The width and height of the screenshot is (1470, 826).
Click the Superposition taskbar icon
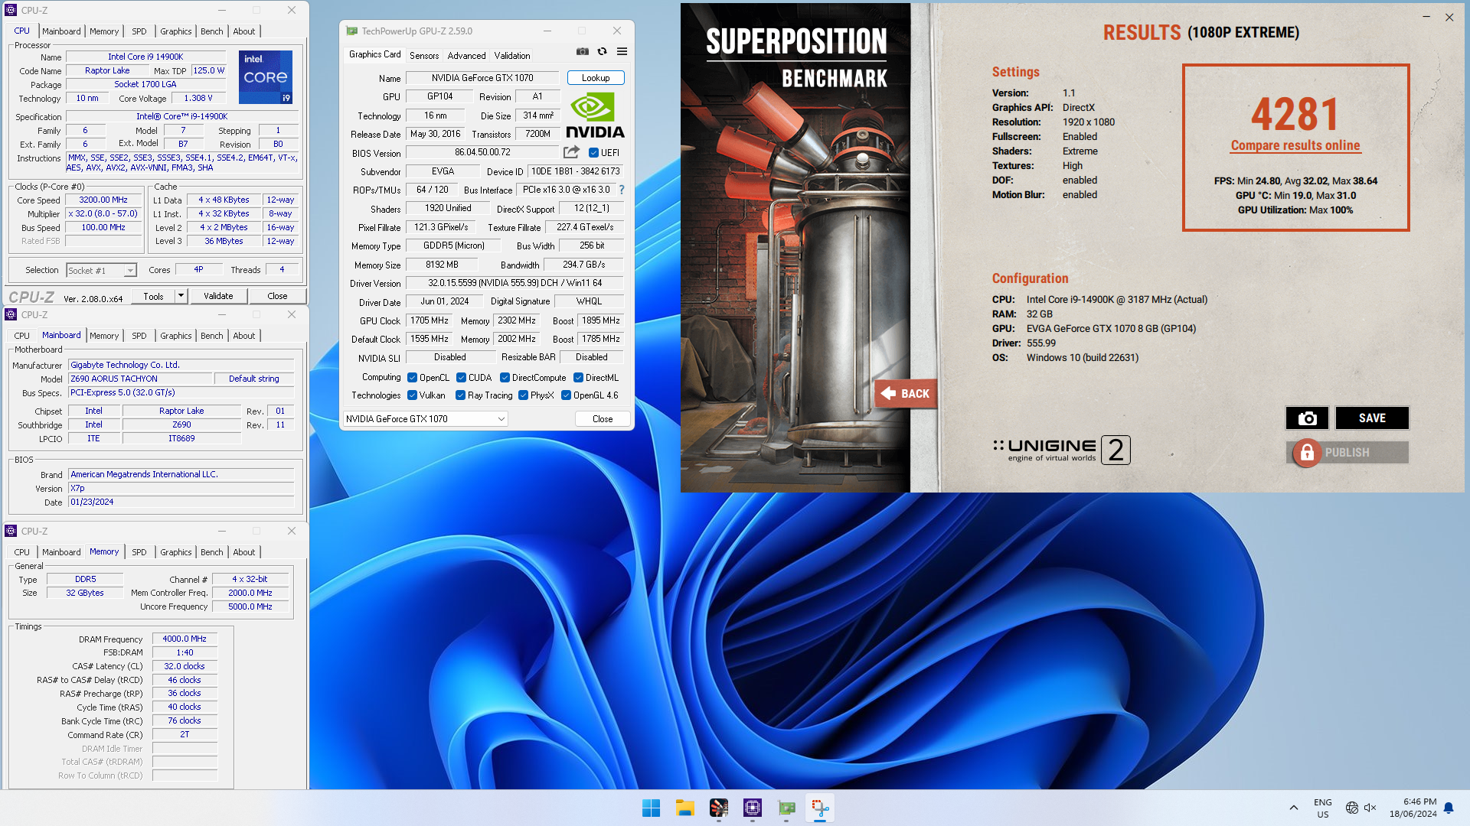[x=719, y=808]
